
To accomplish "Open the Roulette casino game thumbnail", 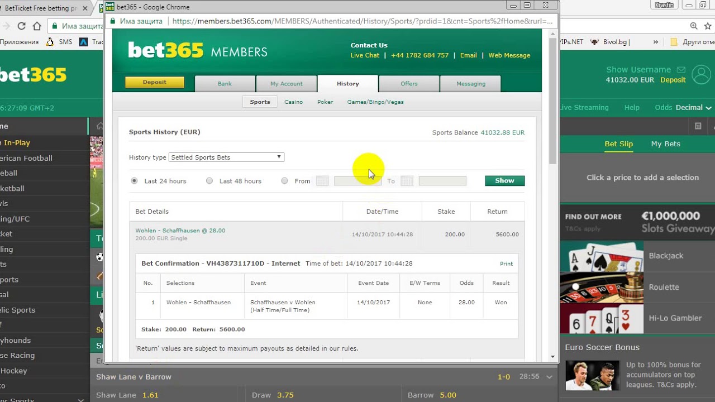I will coord(602,287).
